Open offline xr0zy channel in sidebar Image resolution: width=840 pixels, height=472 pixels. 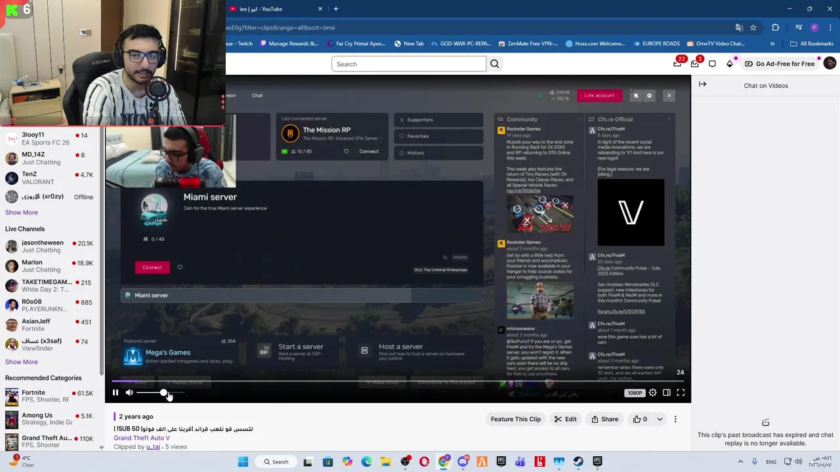pos(49,197)
